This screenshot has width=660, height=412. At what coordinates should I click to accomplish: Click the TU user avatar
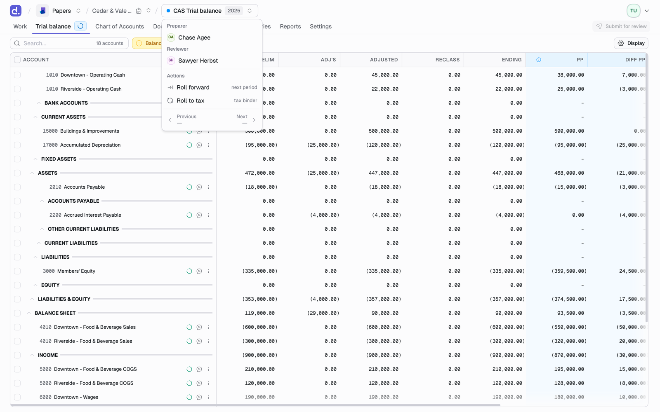click(x=634, y=11)
